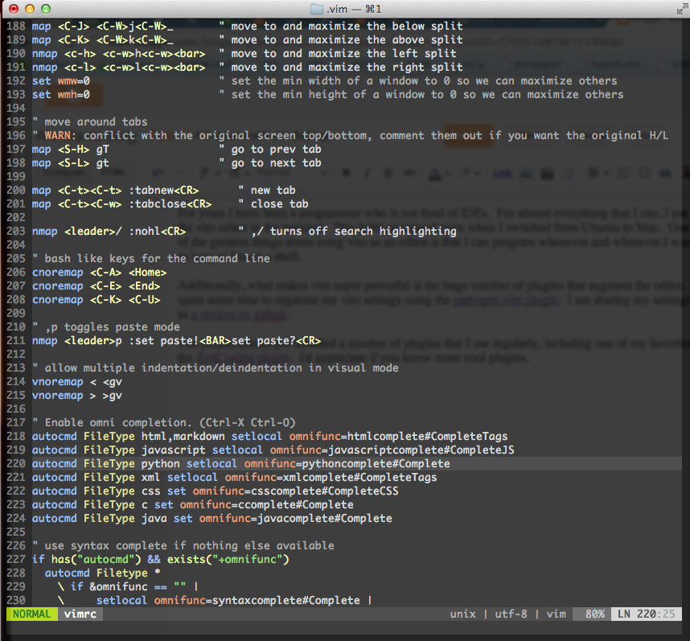Click the unix file format status entry
This screenshot has width=690, height=641.
(x=462, y=614)
